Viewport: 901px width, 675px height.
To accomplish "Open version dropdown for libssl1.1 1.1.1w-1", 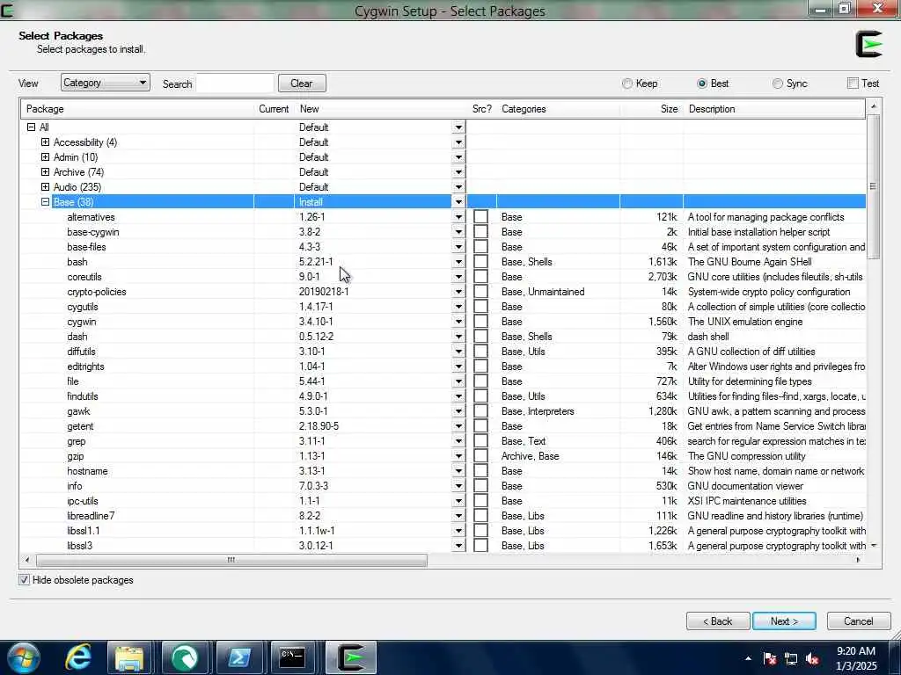I will pos(458,530).
